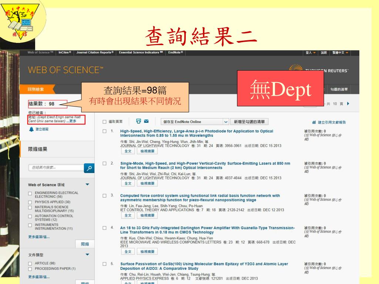This screenshot has width=379, height=284.
Task: Click view abstract button for result 2
Action: (x=147, y=183)
